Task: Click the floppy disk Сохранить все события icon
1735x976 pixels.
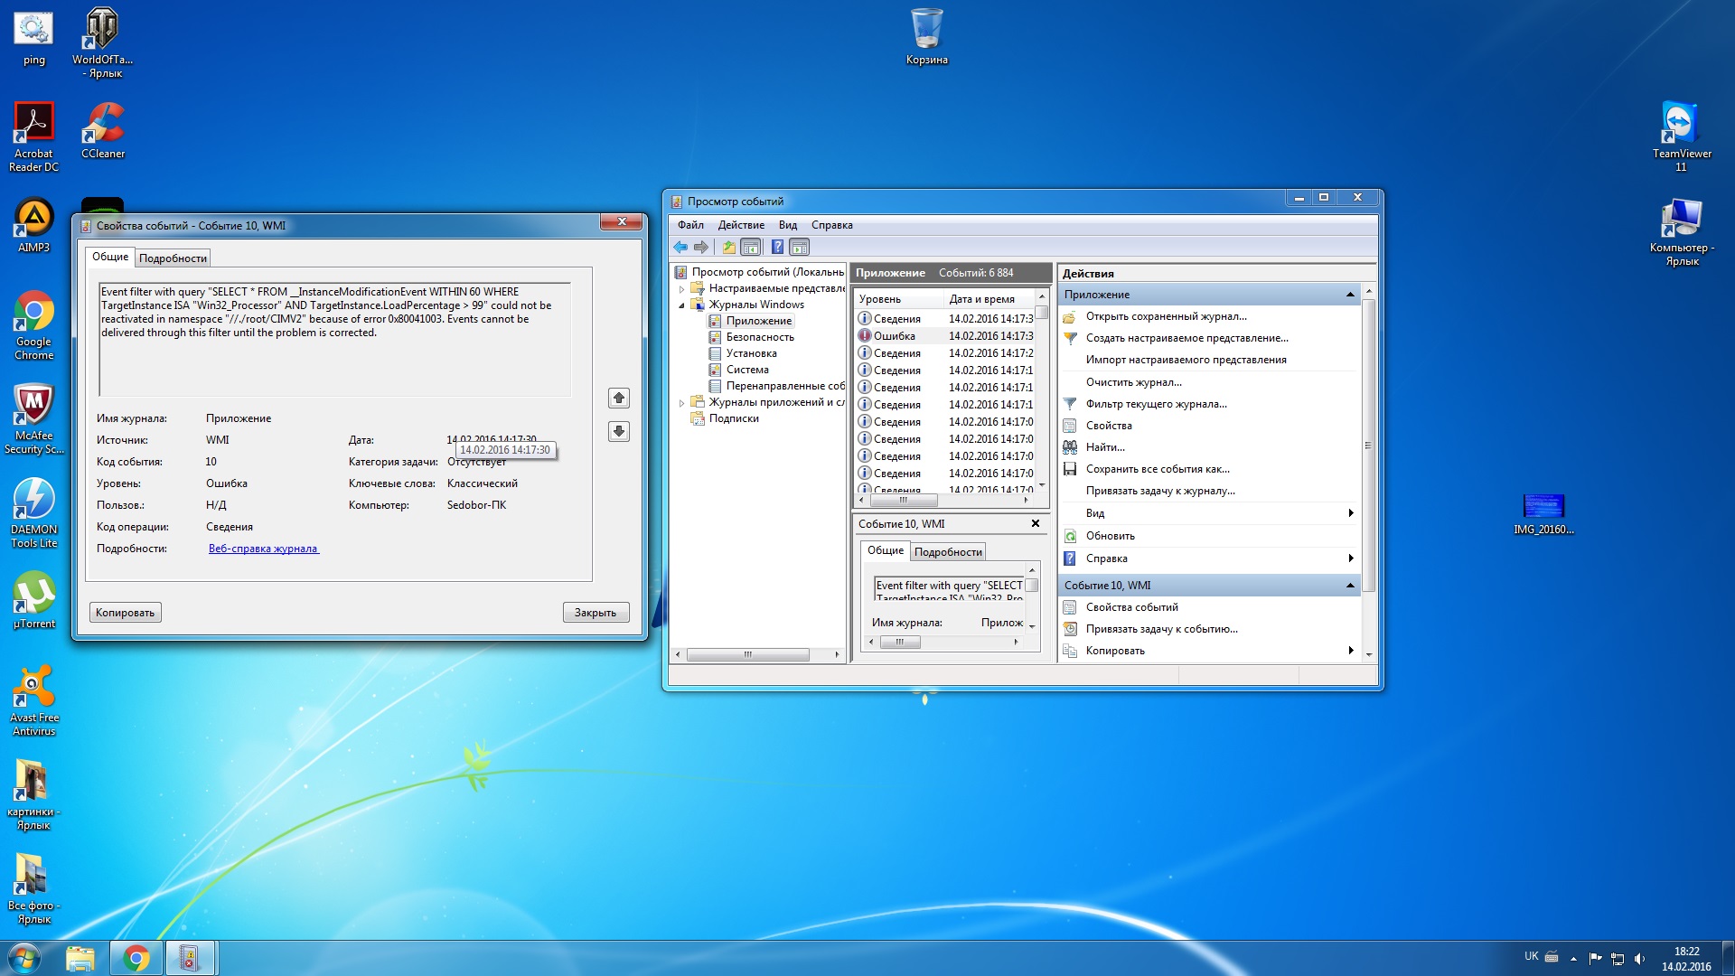Action: (x=1070, y=469)
